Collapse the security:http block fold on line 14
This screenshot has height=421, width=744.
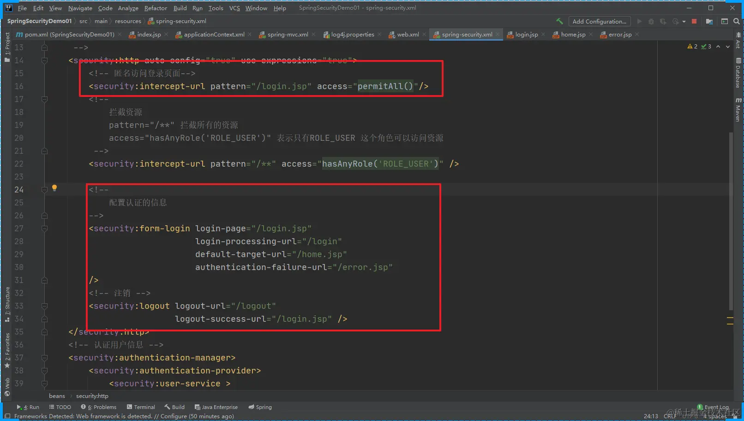[x=44, y=60]
